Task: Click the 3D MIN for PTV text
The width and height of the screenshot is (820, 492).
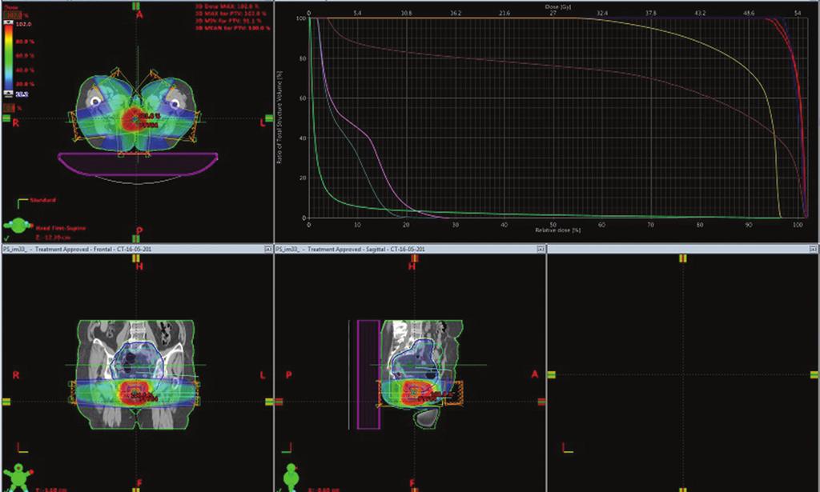Action: [228, 21]
